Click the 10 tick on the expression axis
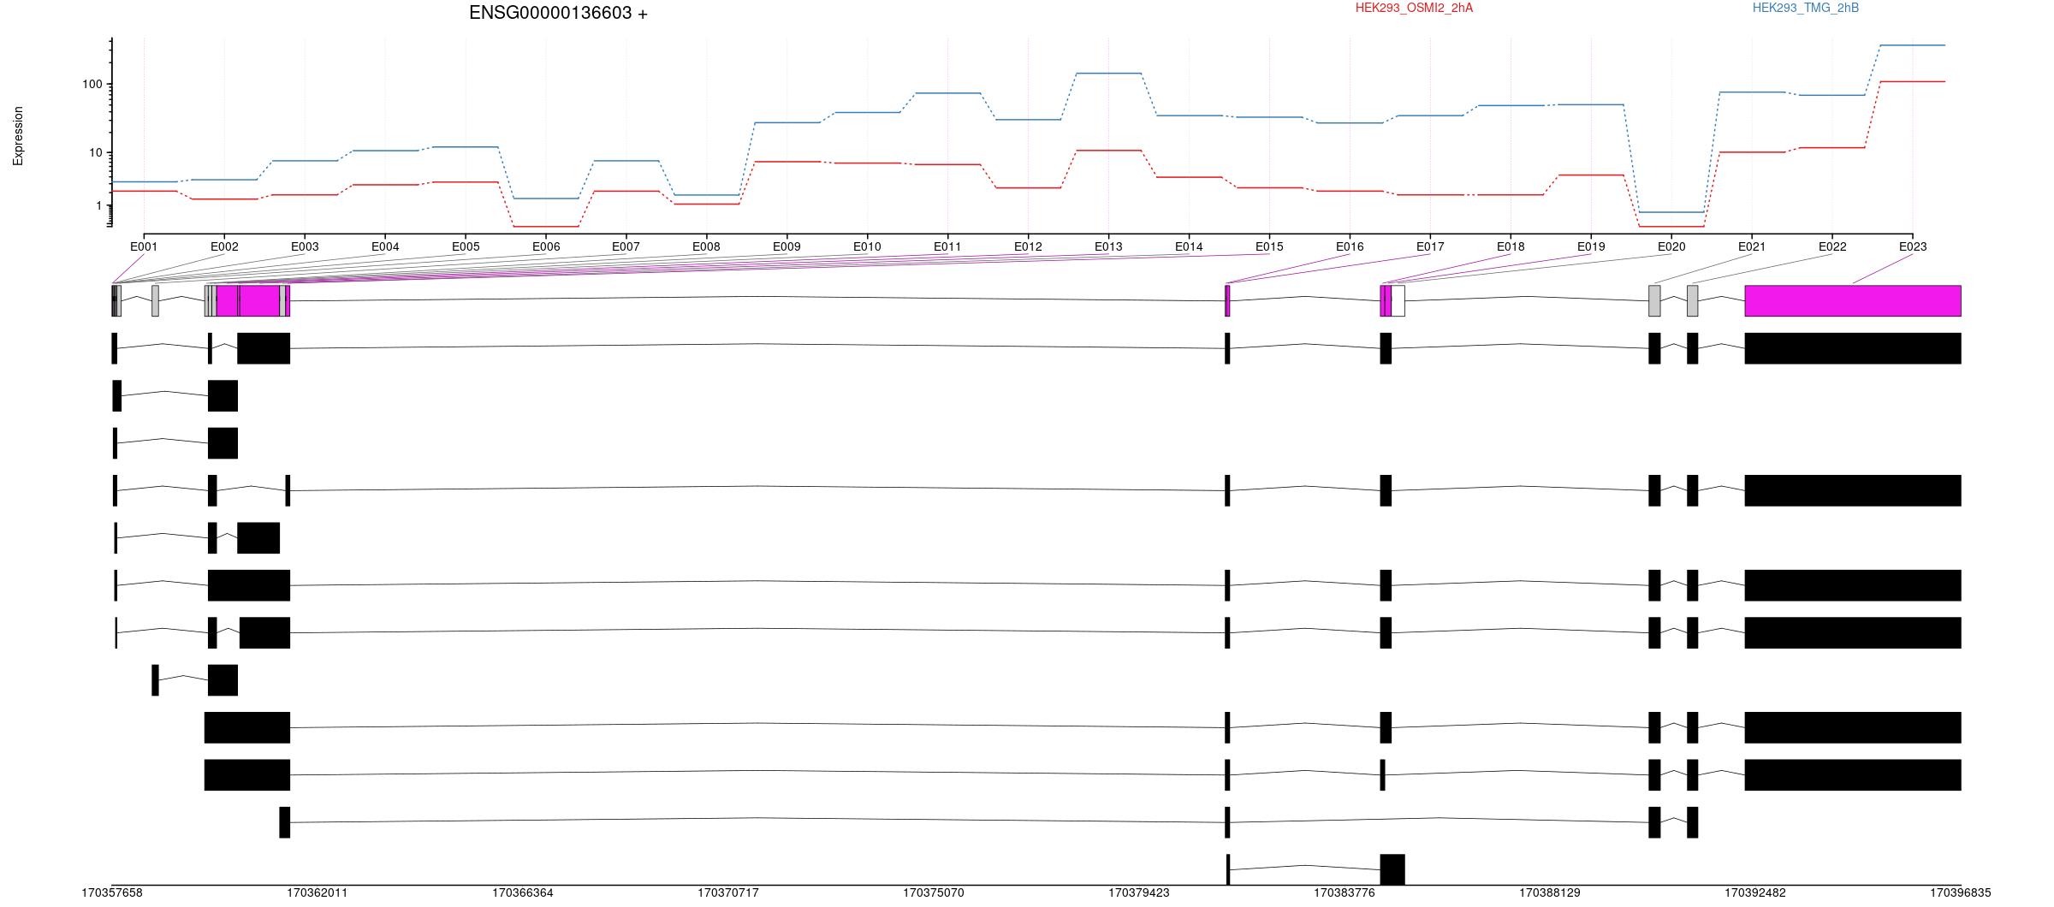Image resolution: width=2054 pixels, height=907 pixels. click(95, 153)
